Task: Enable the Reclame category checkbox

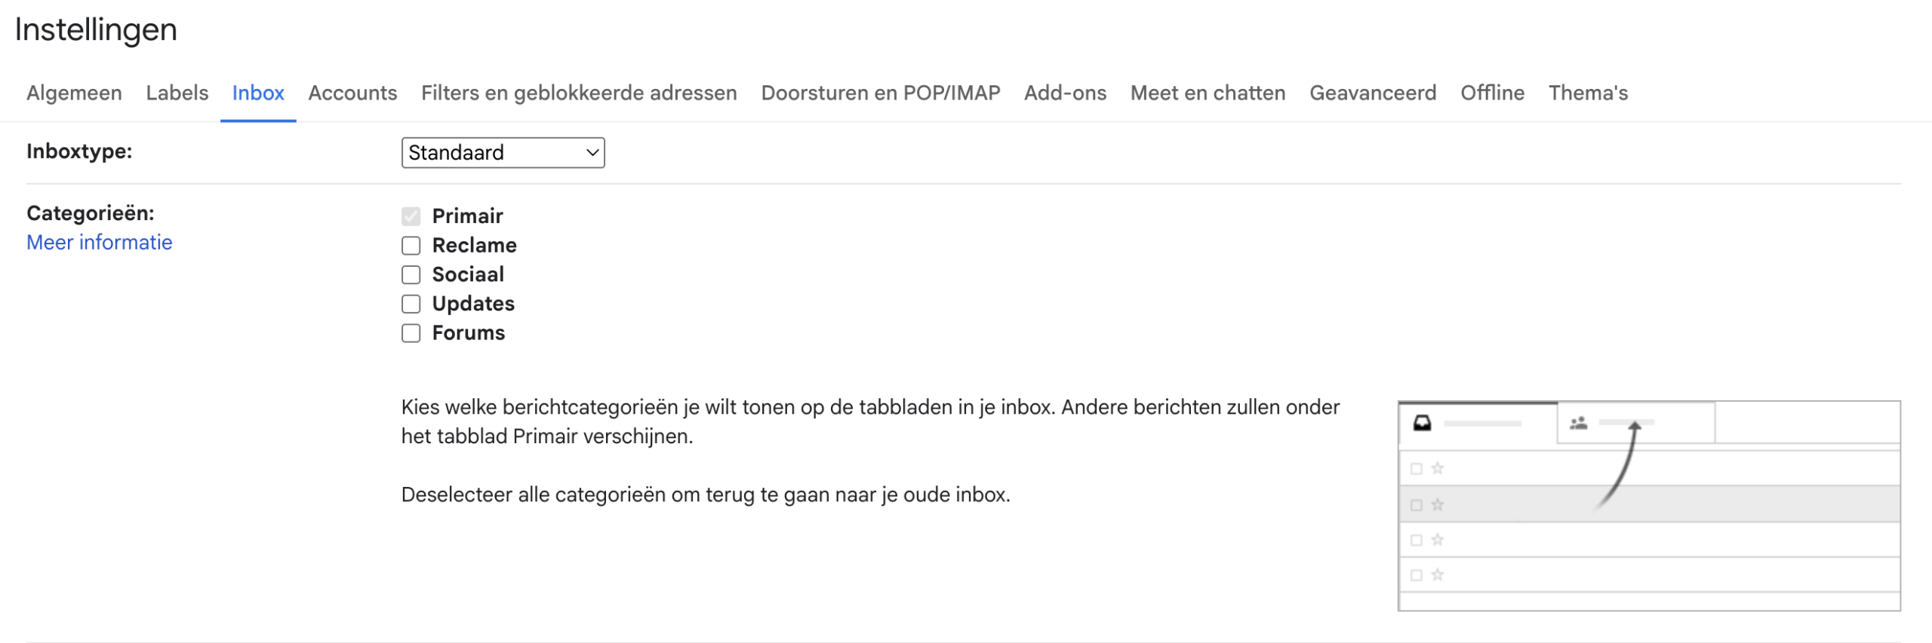Action: tap(411, 246)
